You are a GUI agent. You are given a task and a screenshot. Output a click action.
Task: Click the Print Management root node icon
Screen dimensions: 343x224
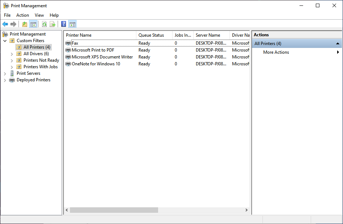pyautogui.click(x=5, y=34)
